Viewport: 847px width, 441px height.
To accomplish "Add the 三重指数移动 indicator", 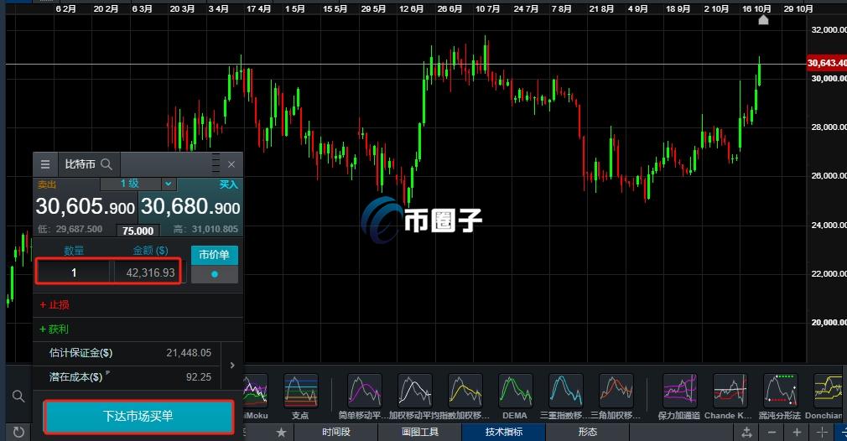I will [x=565, y=397].
